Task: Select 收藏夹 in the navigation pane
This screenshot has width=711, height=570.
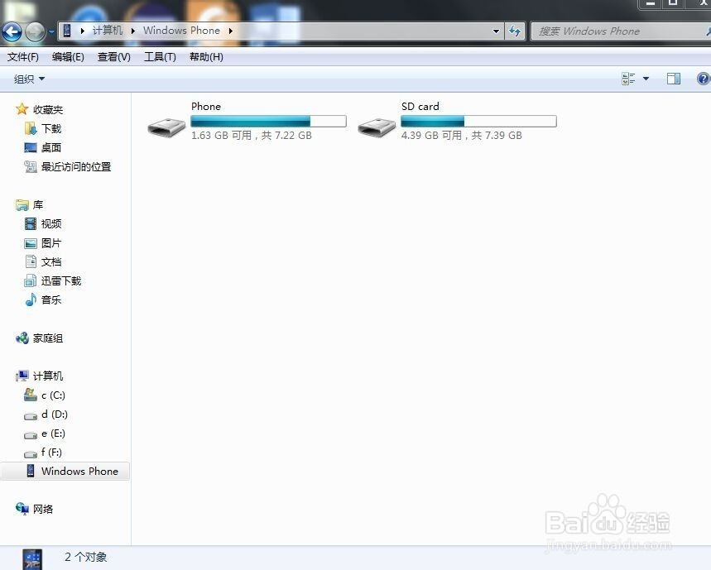Action: 48,110
